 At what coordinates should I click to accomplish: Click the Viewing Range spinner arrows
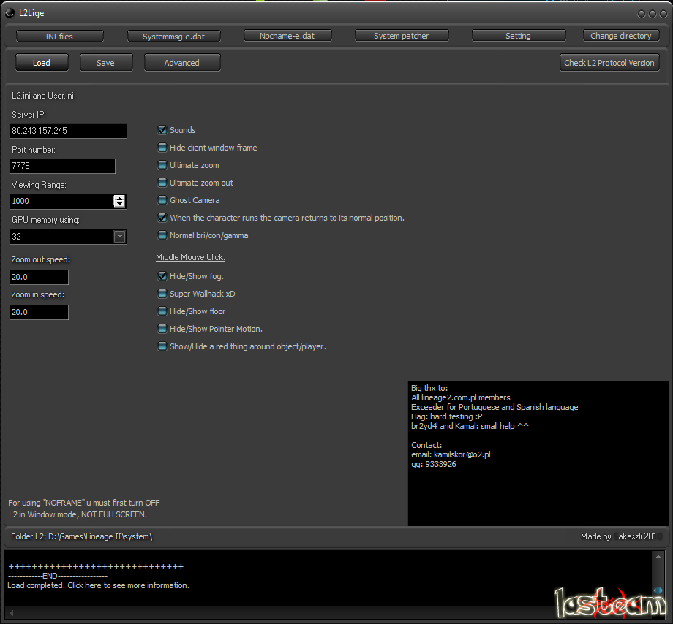tap(120, 201)
